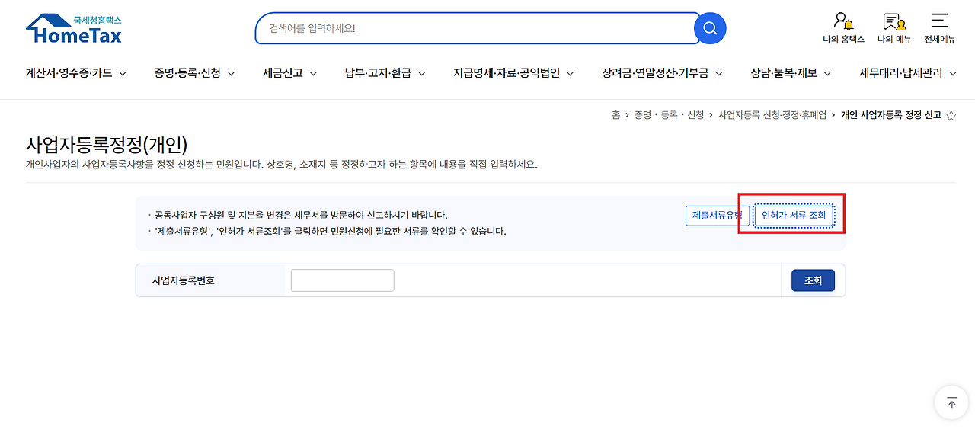The image size is (975, 429).
Task: Expand 납부·고지·환급 menu
Action: (x=385, y=73)
